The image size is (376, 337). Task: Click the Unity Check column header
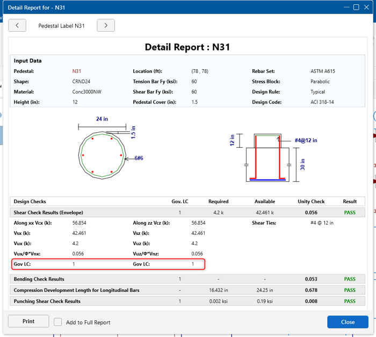pyautogui.click(x=311, y=202)
